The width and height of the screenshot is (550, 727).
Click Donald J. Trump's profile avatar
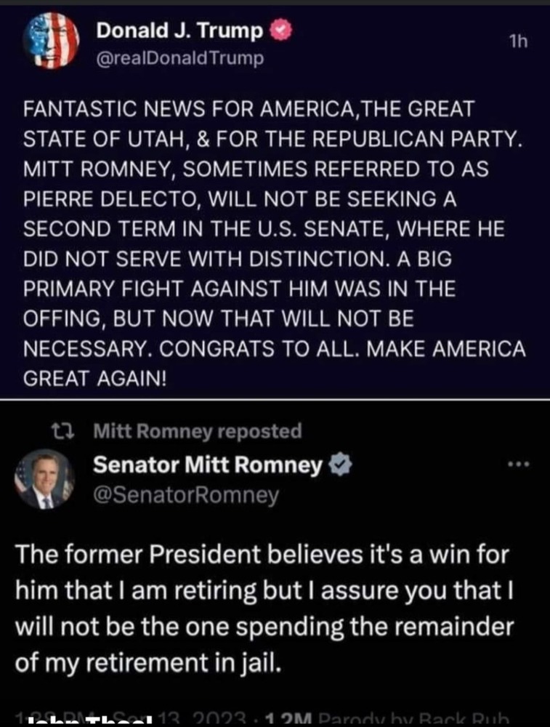[x=49, y=41]
